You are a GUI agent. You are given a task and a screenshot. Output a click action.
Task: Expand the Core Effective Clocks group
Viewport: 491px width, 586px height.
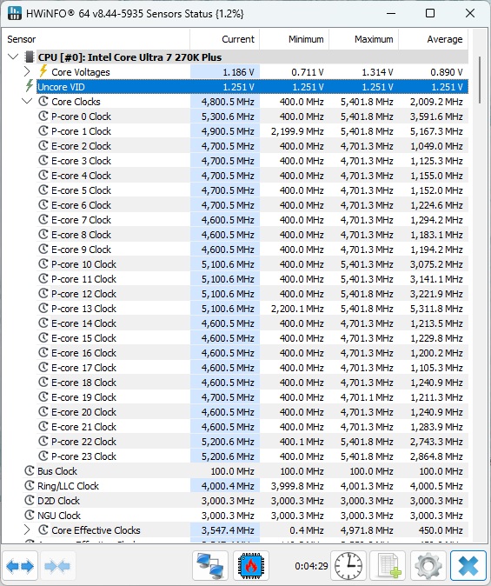tap(27, 529)
